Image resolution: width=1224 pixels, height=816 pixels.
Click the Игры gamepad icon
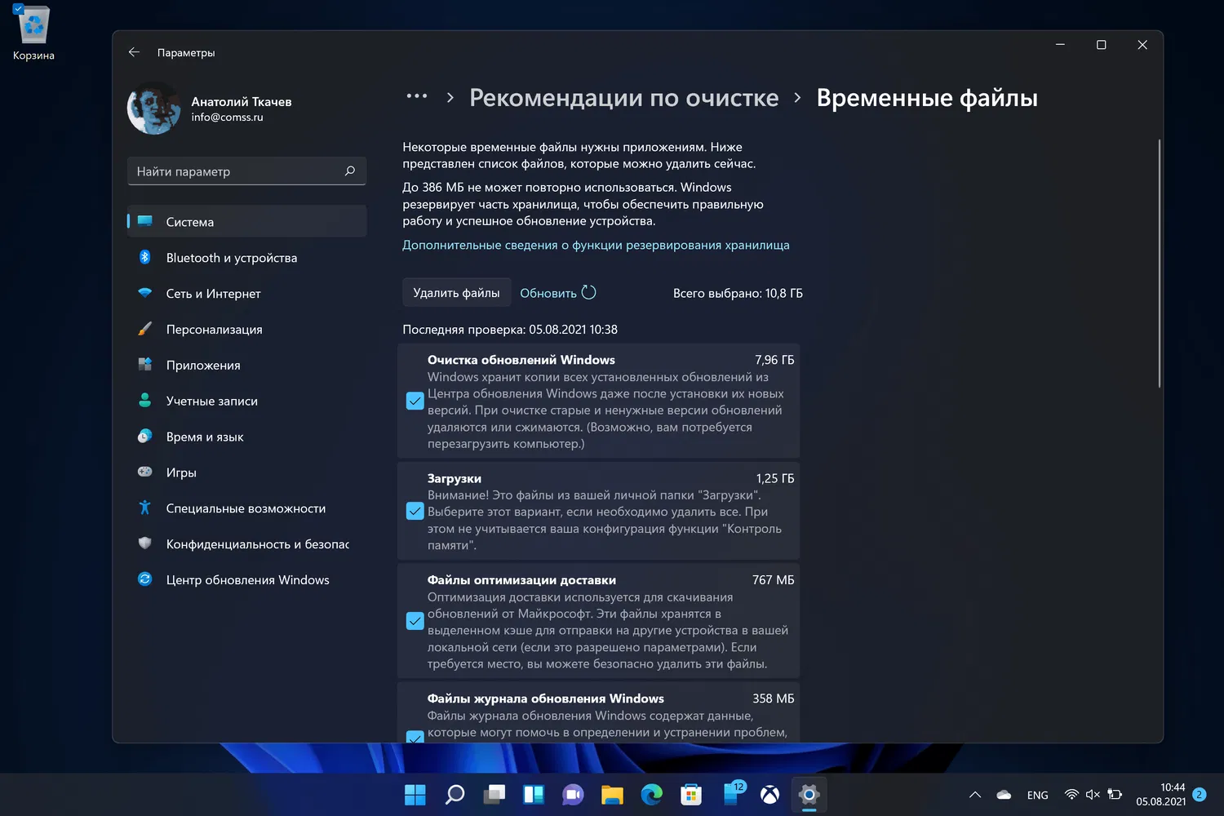coord(145,472)
